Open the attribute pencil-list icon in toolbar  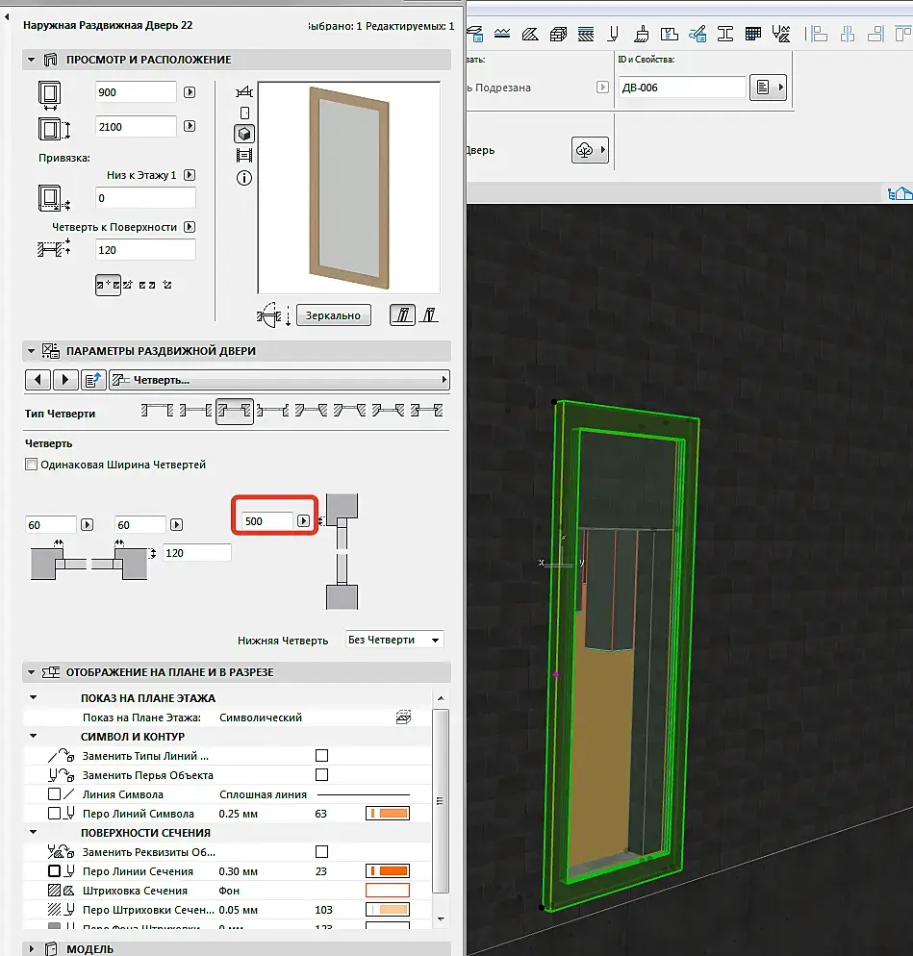(697, 35)
